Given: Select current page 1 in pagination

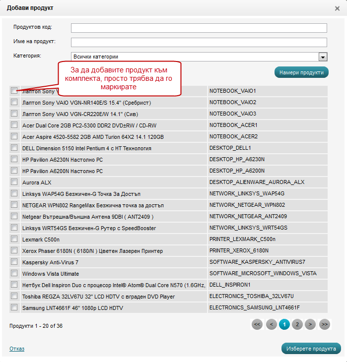Looking at the screenshot, I should (x=284, y=324).
